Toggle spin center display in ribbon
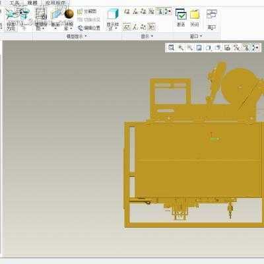This screenshot has height=264, width=264. pyautogui.click(x=168, y=11)
